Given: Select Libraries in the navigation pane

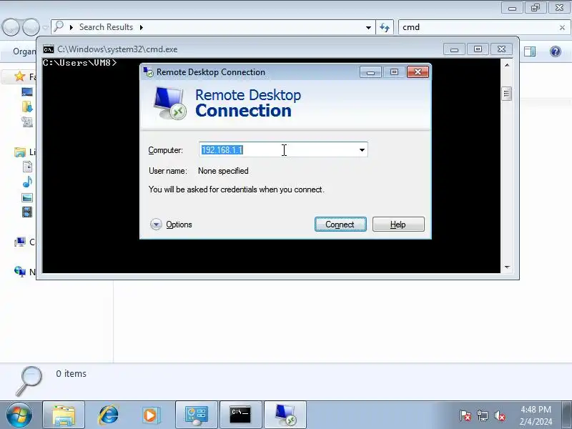Looking at the screenshot, I should click(x=20, y=152).
